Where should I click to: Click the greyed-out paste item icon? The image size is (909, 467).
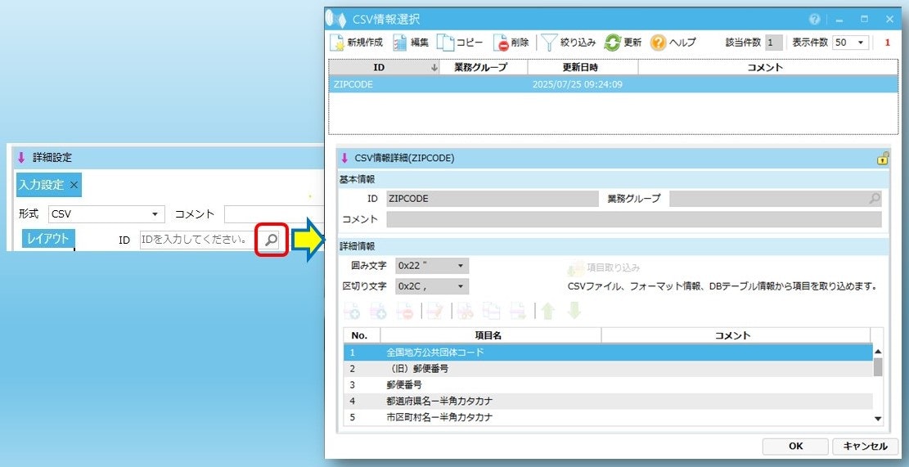[518, 311]
